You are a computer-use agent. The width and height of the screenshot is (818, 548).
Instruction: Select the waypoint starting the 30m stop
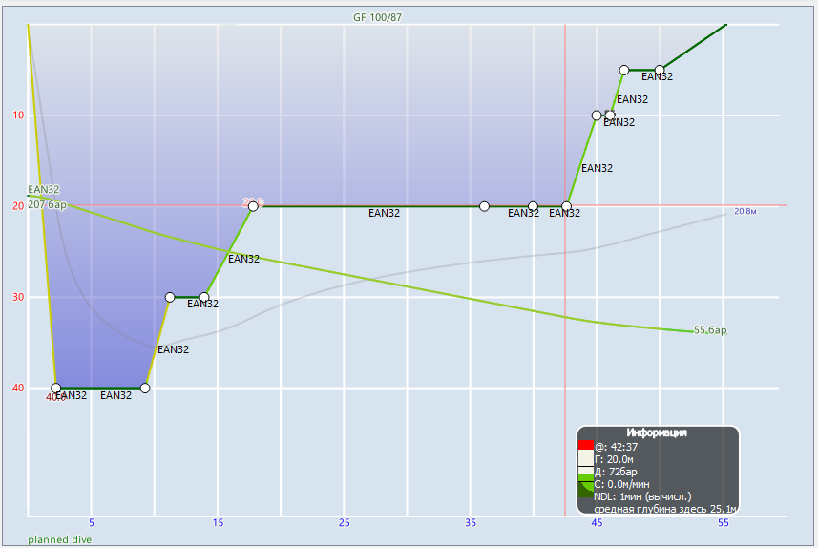click(170, 297)
